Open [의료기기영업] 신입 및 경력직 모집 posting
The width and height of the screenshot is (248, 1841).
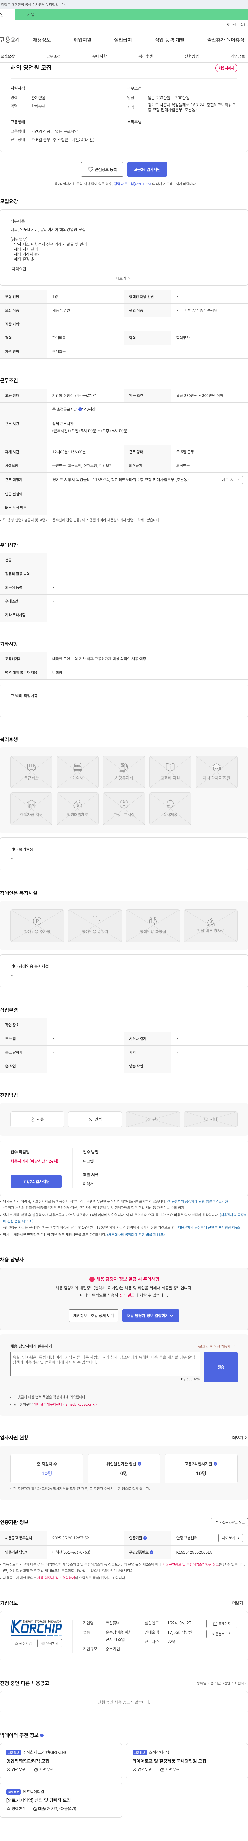[38, 1800]
